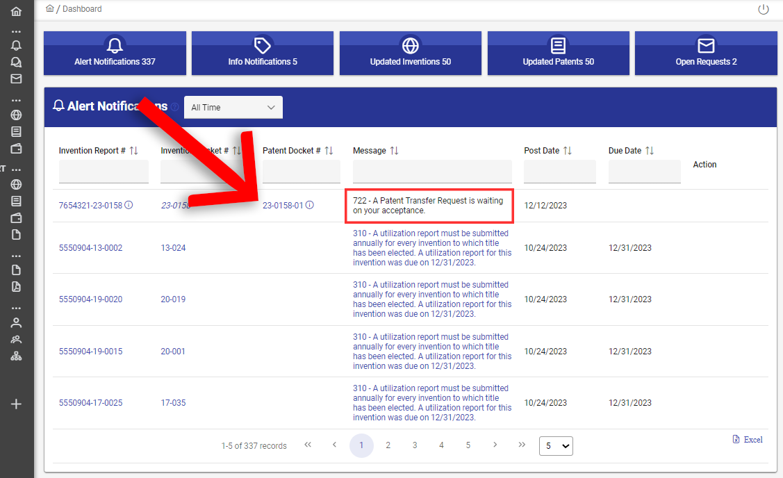This screenshot has width=783, height=478.
Task: Open Open Requests 2 tab
Action: pos(706,53)
